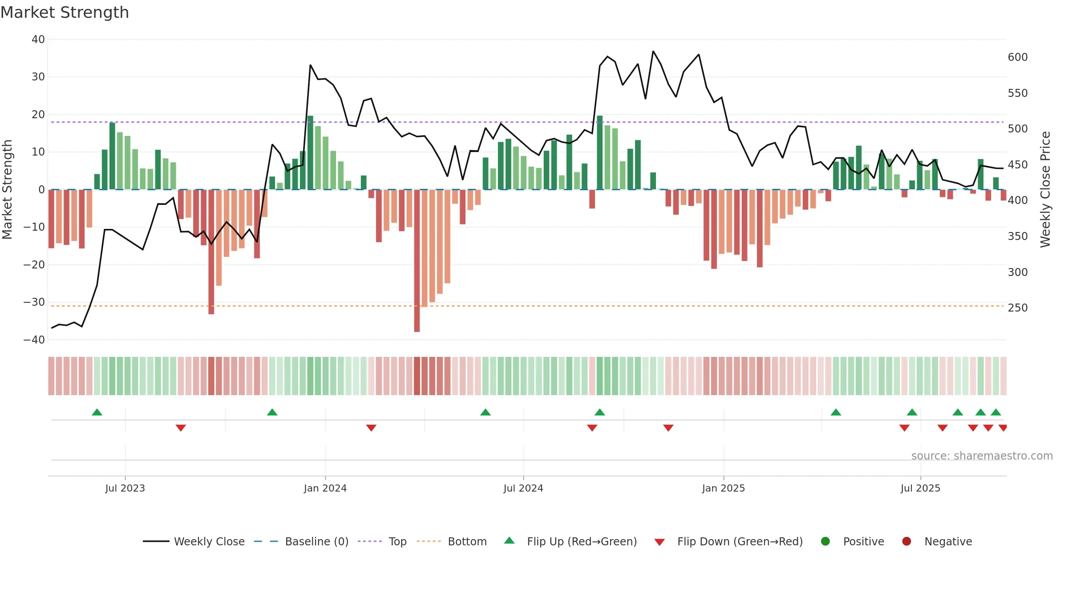Click the green triangle icon in legend
1068x600 pixels.
pos(510,540)
